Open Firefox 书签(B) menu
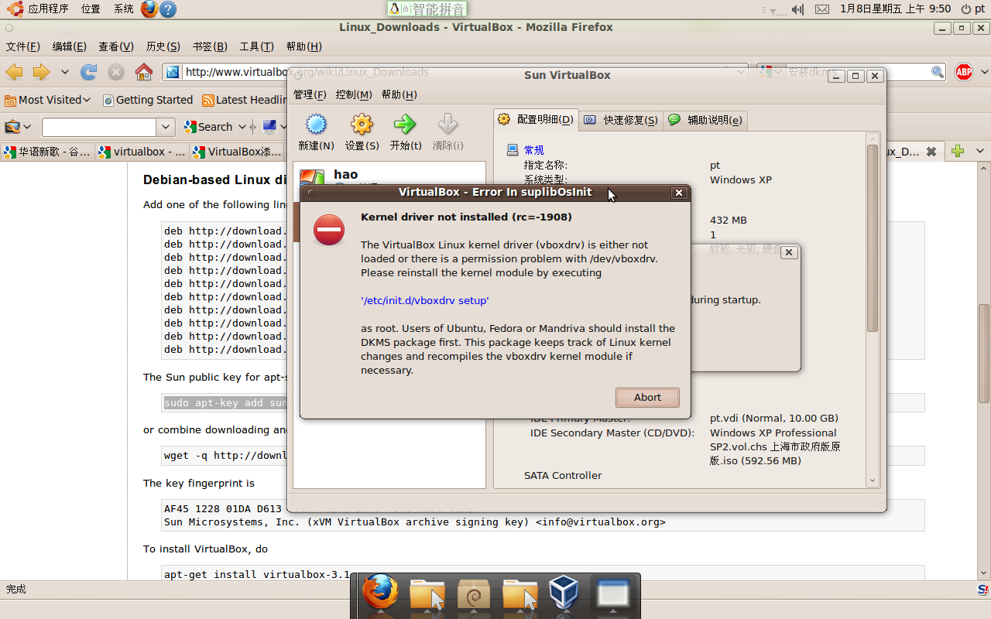The width and height of the screenshot is (991, 619). coord(210,46)
